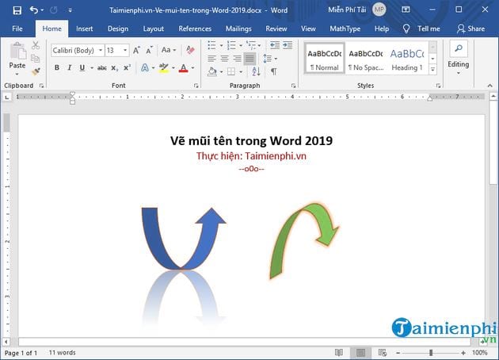
Task: Expand the Styles gallery More arrow
Action: point(432,69)
